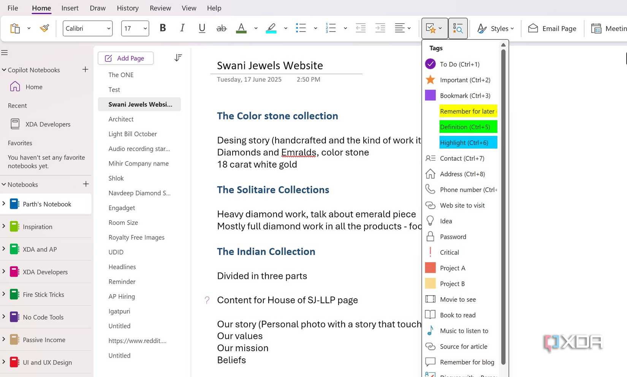Viewport: 627px width, 377px height.
Task: Toggle bold formatting
Action: click(163, 28)
